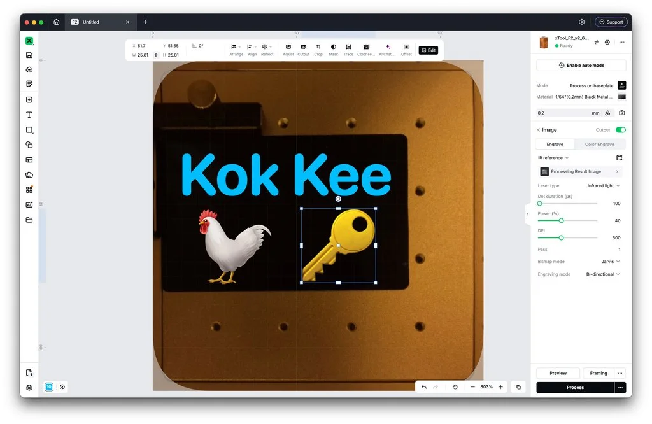Click the Framing button
The width and height of the screenshot is (652, 424).
599,373
